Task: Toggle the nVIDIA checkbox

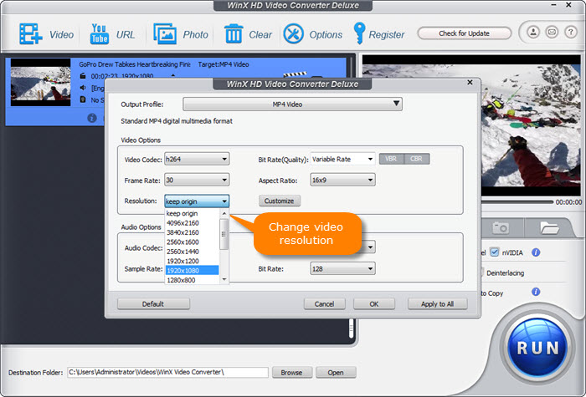Action: [x=495, y=252]
